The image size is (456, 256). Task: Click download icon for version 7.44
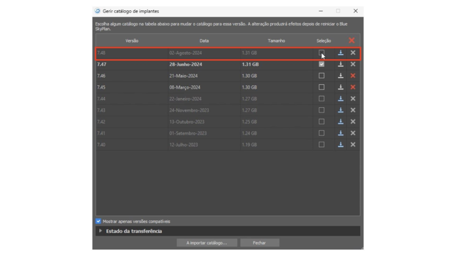pyautogui.click(x=341, y=99)
